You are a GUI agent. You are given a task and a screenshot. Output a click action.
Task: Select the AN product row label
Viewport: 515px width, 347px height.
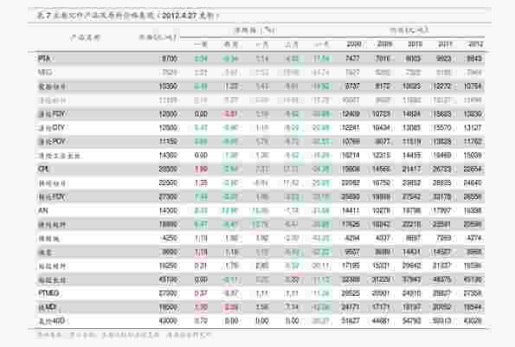[x=43, y=210]
